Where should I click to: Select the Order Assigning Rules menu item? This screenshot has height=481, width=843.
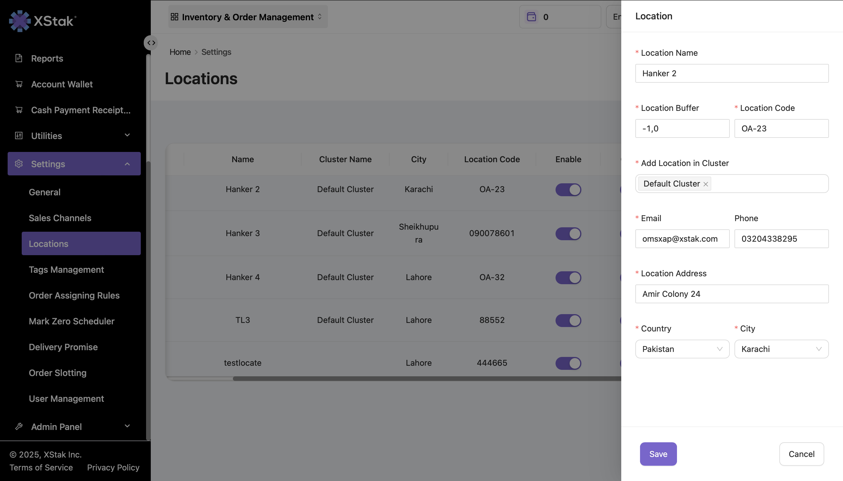point(74,295)
